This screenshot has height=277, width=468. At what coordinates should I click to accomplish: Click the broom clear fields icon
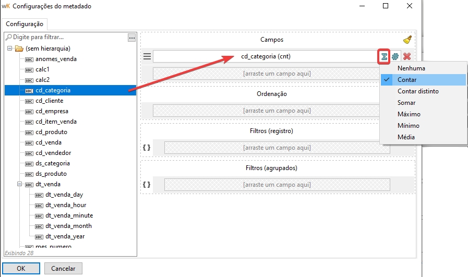point(407,40)
